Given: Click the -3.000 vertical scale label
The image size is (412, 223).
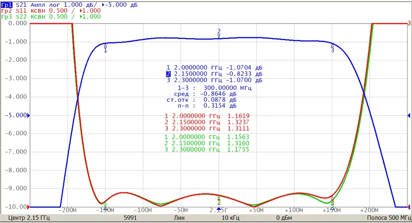Looking at the screenshot, I should tap(16, 78).
